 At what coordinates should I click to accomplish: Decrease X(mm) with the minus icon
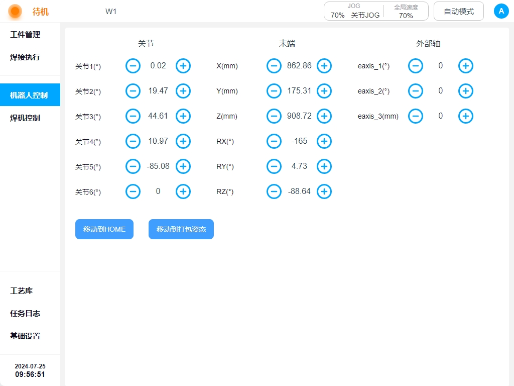(x=274, y=66)
